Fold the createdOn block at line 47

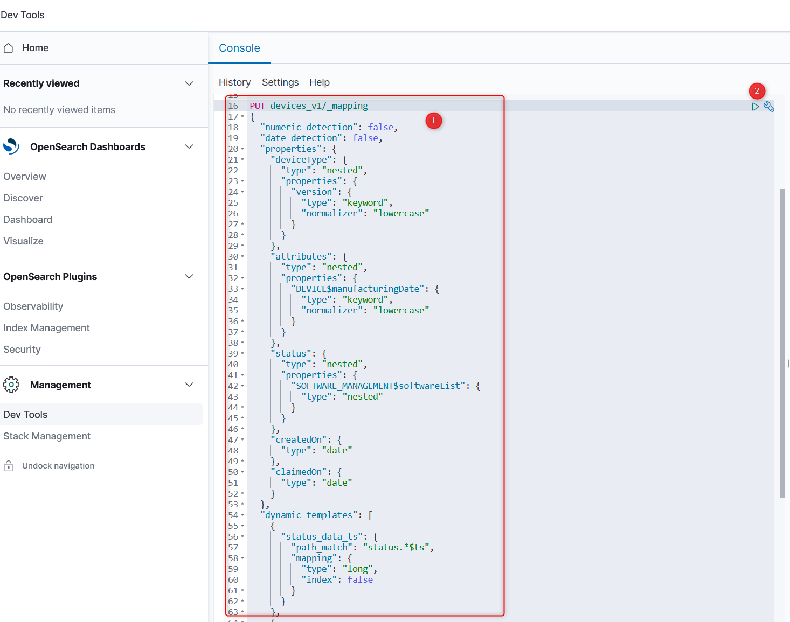point(242,439)
